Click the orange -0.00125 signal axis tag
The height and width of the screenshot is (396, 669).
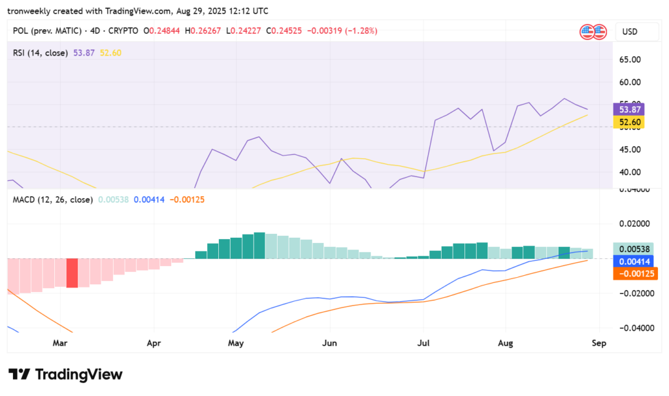point(632,274)
